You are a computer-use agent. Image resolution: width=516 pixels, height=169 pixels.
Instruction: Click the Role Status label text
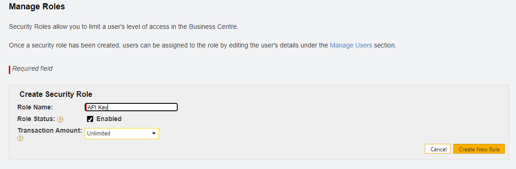37,119
